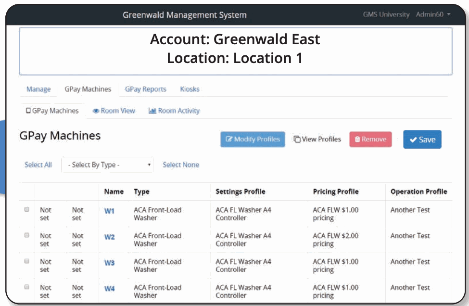Open the Room View subtab

pyautogui.click(x=114, y=111)
